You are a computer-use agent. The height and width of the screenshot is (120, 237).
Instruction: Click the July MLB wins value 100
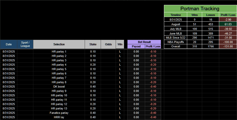pos(194,29)
